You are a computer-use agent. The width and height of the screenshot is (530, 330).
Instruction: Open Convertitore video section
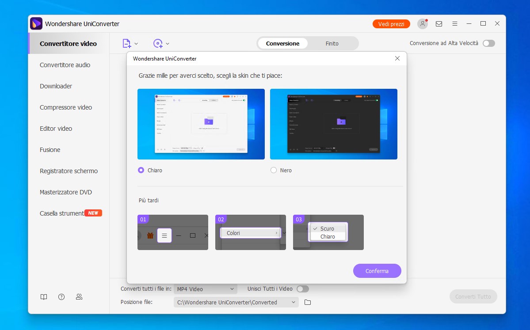click(68, 44)
